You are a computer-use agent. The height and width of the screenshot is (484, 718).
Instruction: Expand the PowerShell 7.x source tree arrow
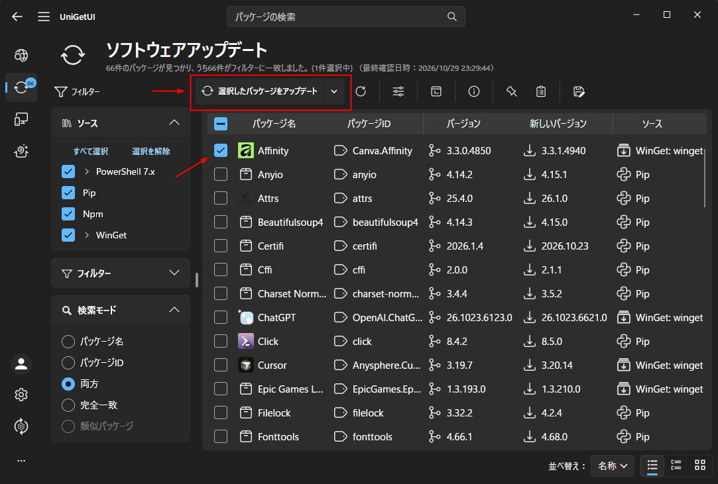[87, 171]
